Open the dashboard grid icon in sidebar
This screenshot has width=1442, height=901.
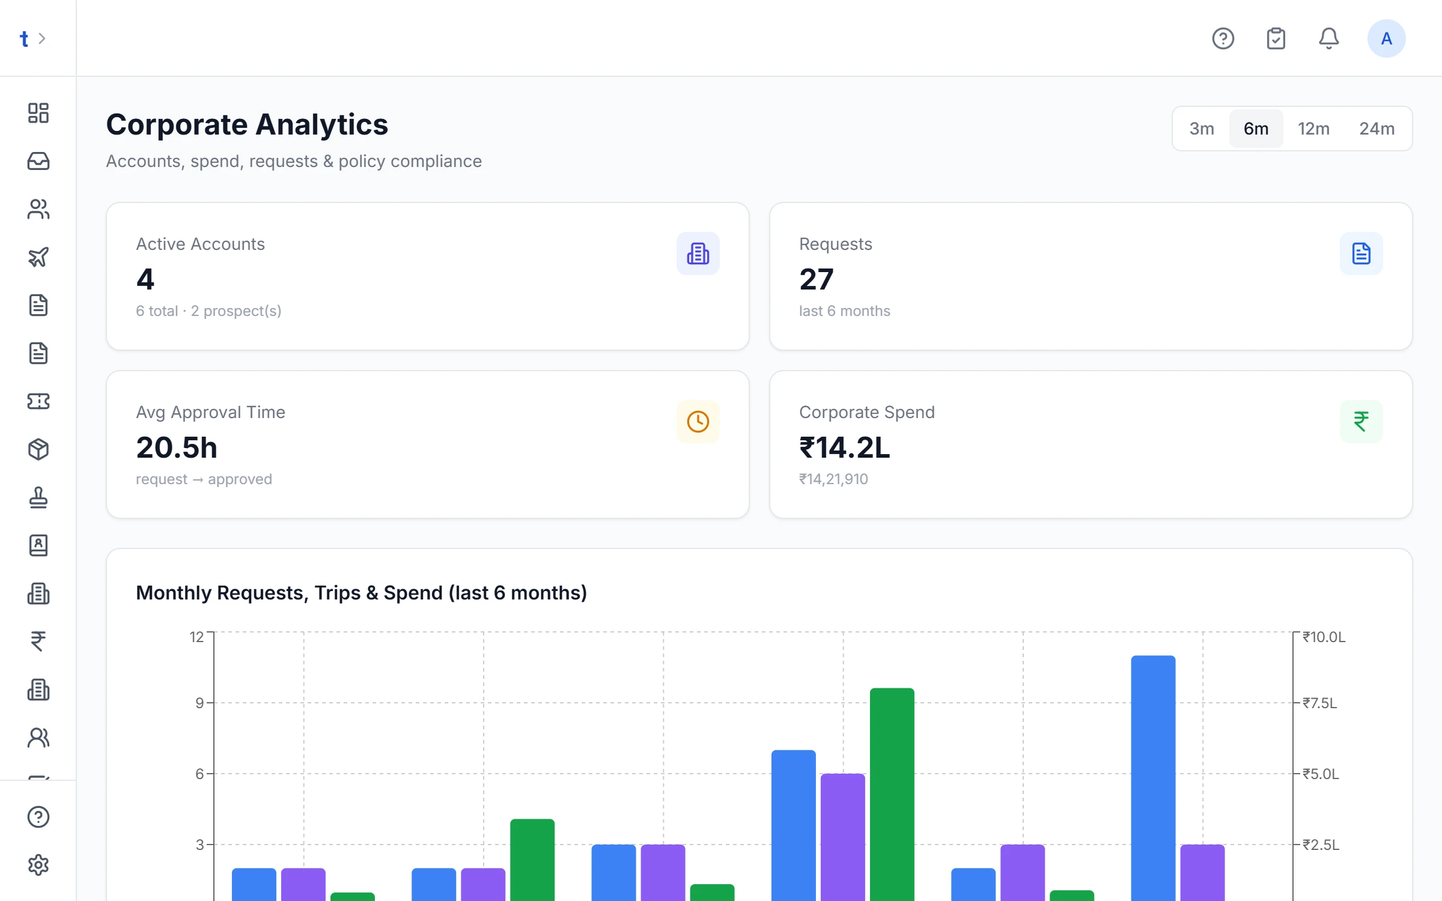tap(38, 113)
